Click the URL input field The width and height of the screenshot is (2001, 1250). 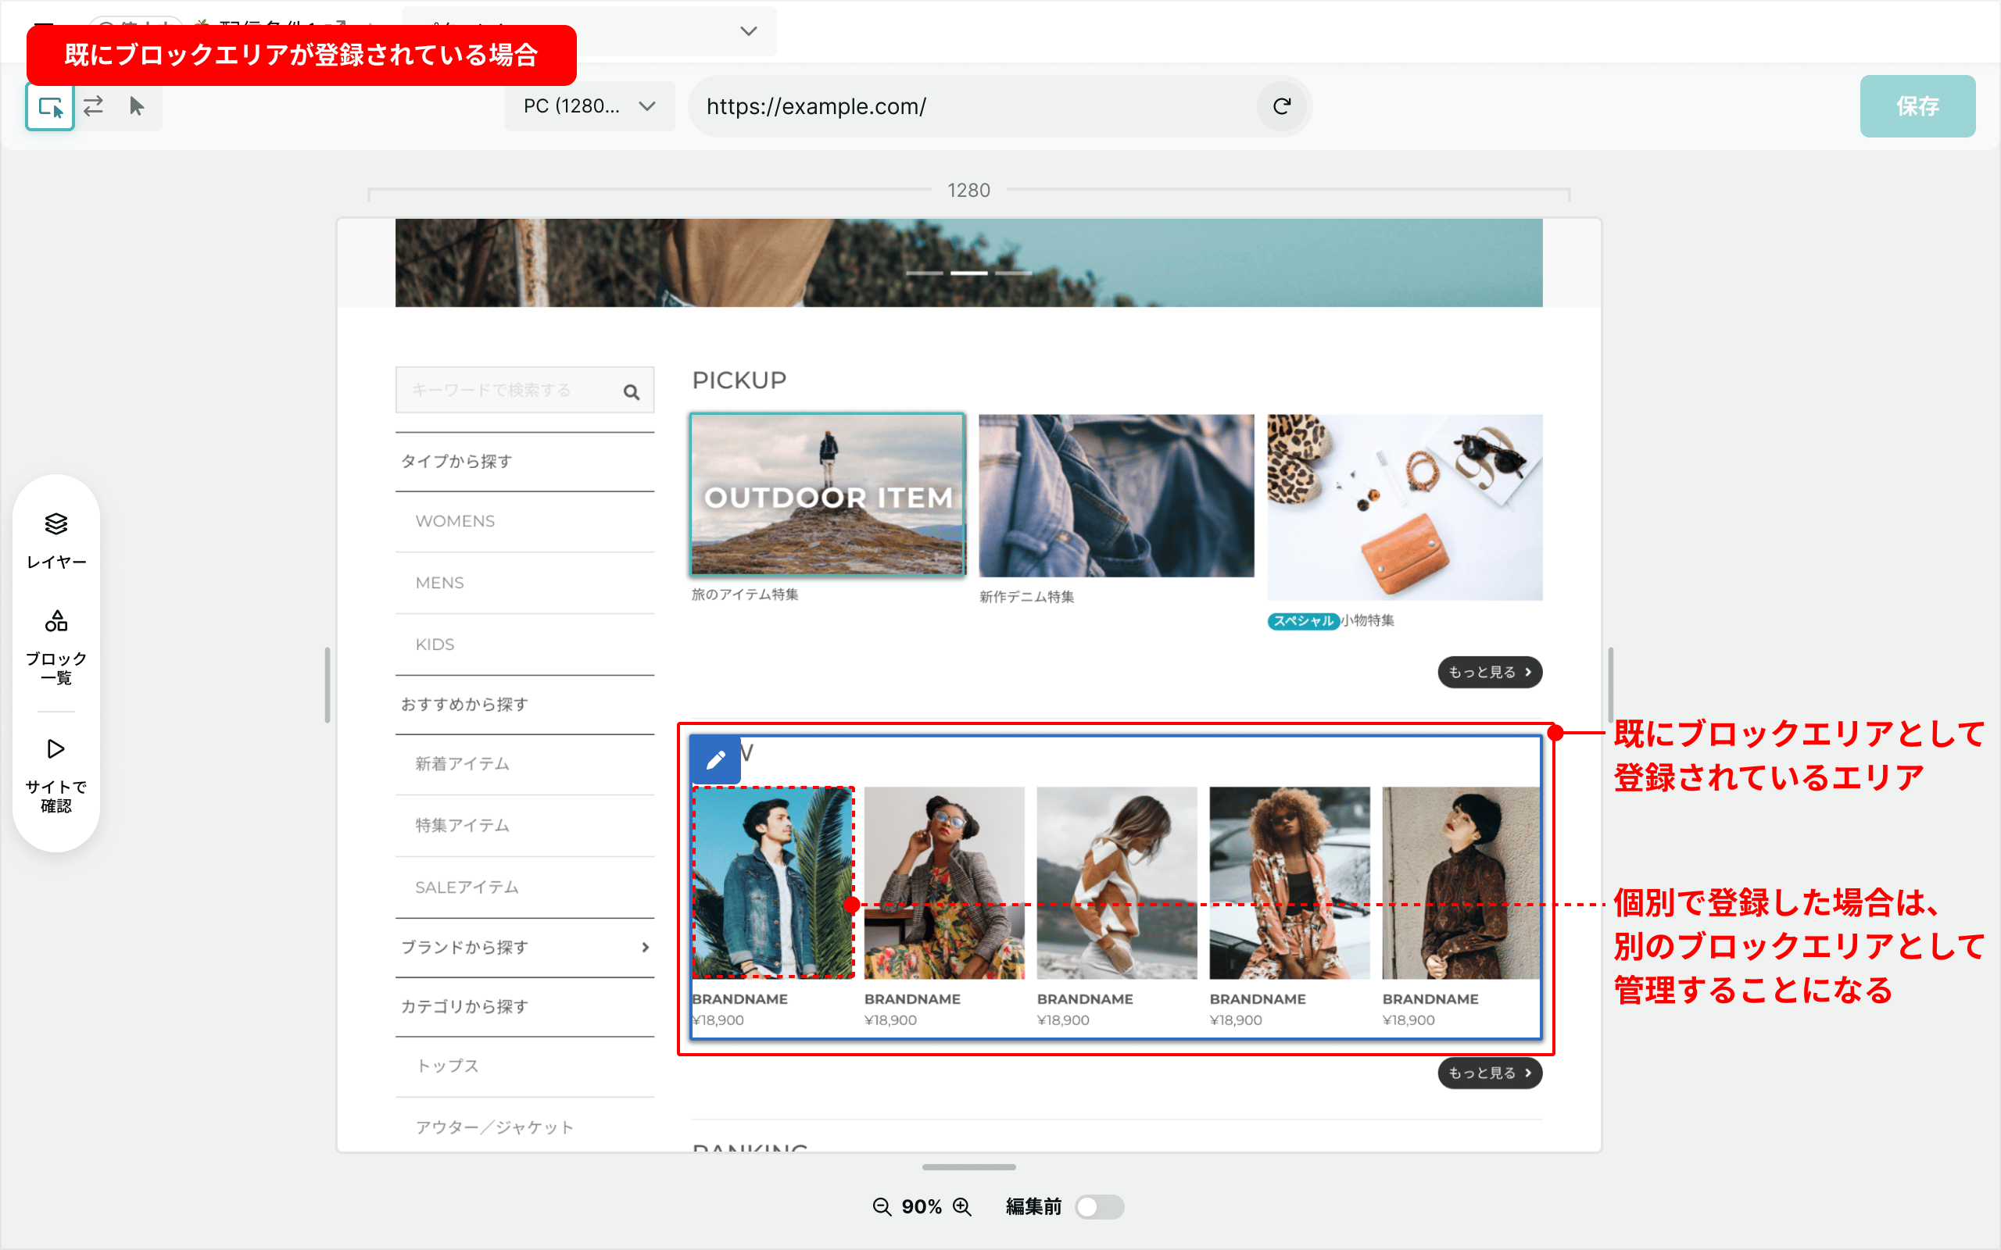(1000, 105)
